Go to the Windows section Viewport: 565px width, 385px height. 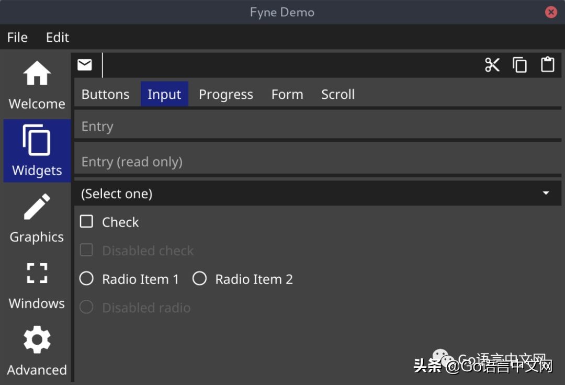(37, 285)
